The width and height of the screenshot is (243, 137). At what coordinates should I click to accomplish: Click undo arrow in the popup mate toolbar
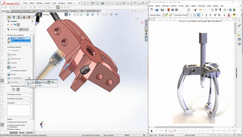click(x=52, y=82)
